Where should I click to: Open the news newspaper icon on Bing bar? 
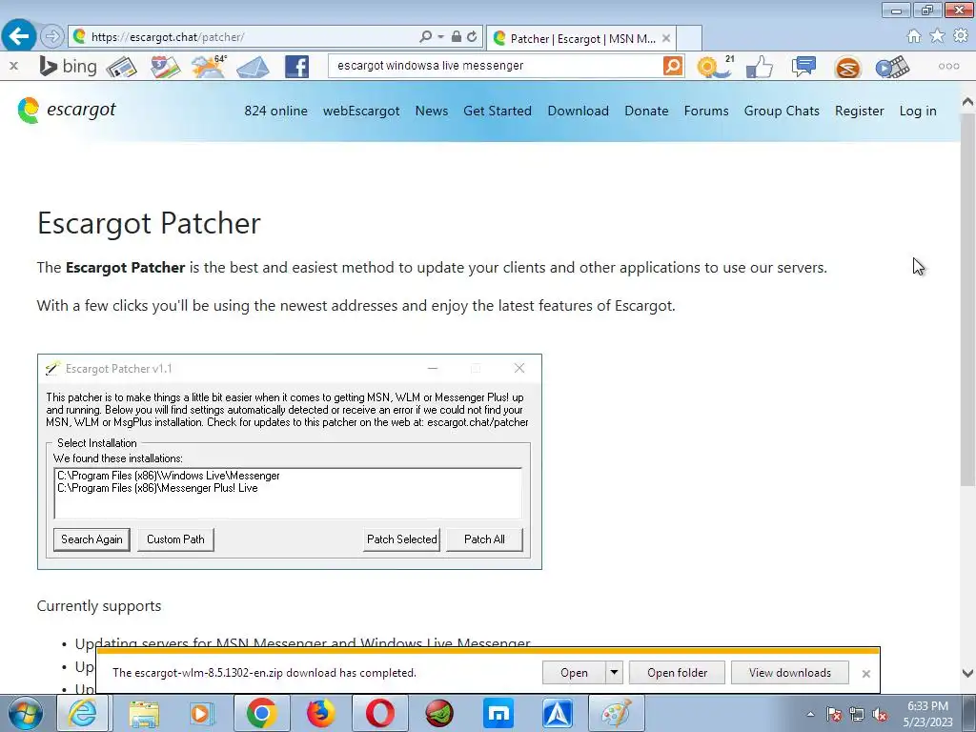coord(121,67)
